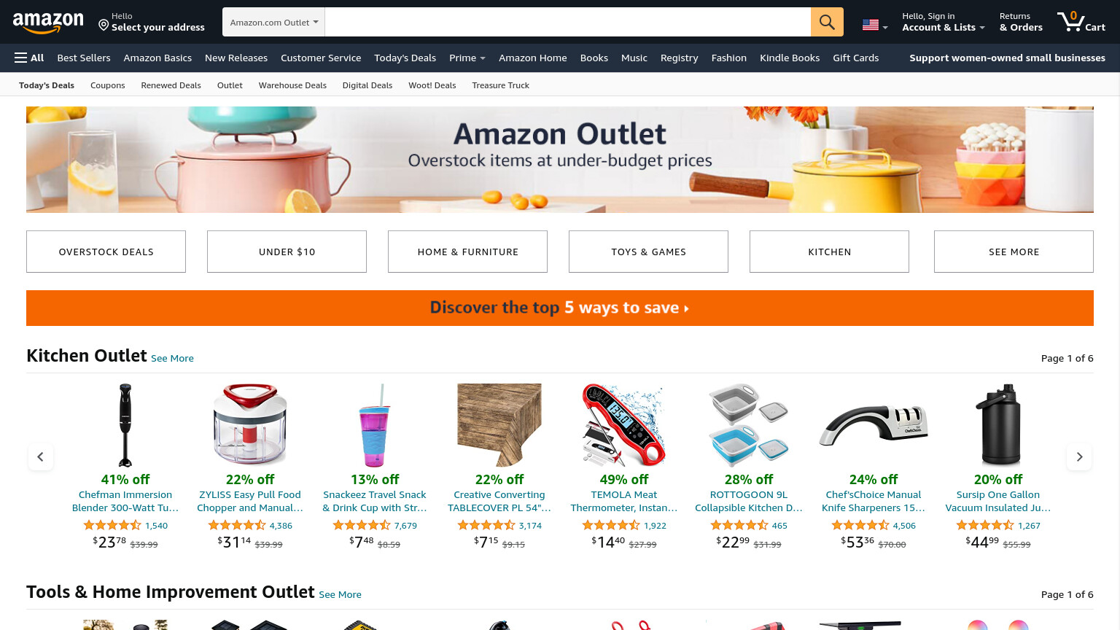Click the TOYS & GAMES category button

[x=648, y=252]
